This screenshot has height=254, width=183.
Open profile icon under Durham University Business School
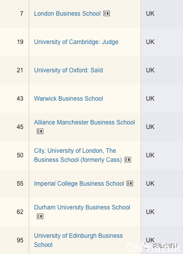pos(40,216)
